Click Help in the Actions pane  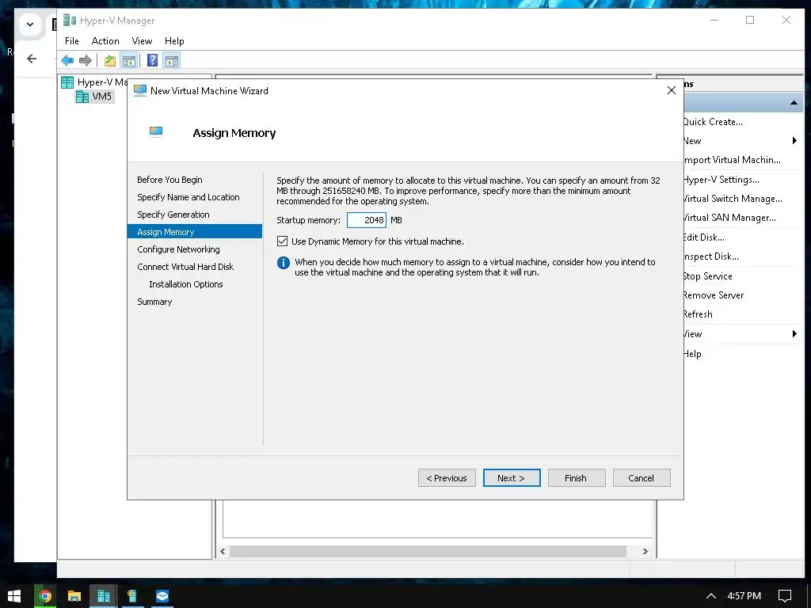click(x=692, y=354)
